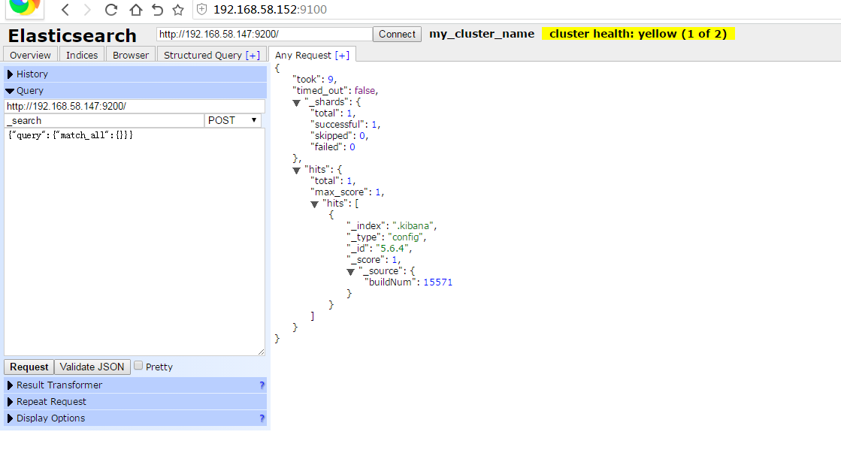The width and height of the screenshot is (841, 456).
Task: Switch to the Indices tab
Action: (x=82, y=55)
